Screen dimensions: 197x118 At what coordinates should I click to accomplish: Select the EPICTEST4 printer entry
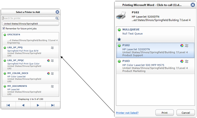(31, 39)
